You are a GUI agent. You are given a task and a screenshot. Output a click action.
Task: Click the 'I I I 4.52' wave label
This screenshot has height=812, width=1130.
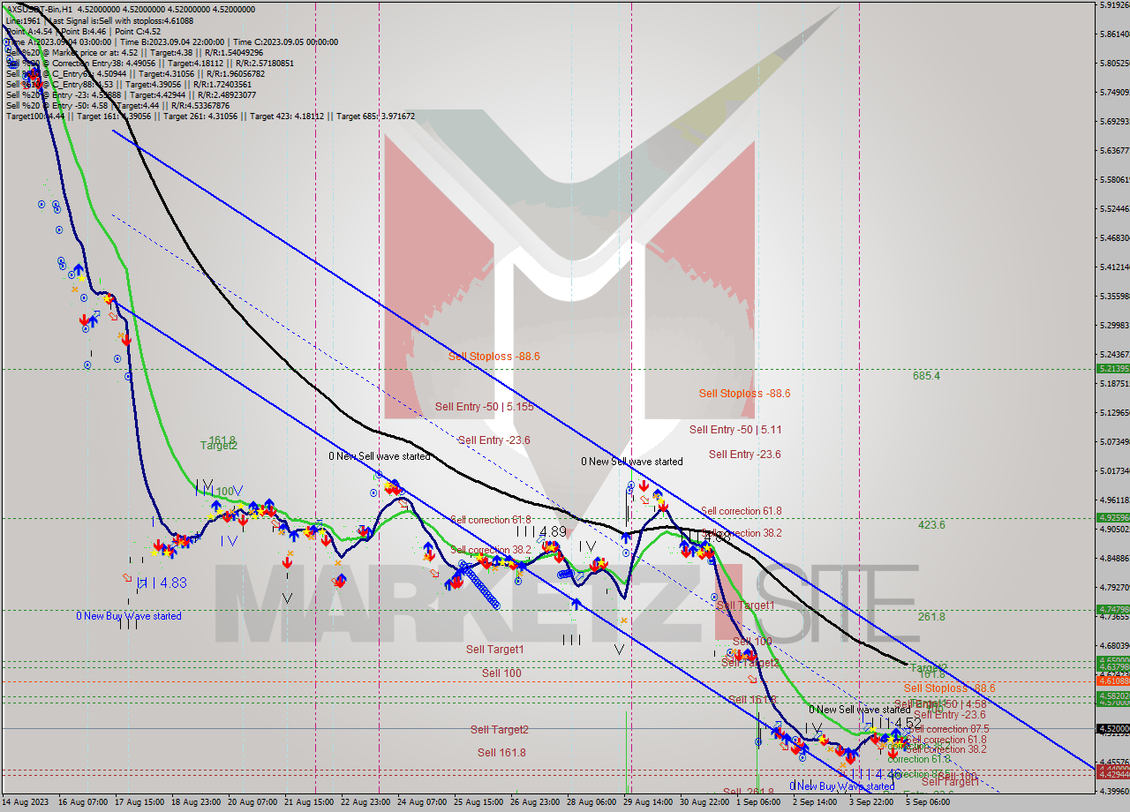coord(895,724)
